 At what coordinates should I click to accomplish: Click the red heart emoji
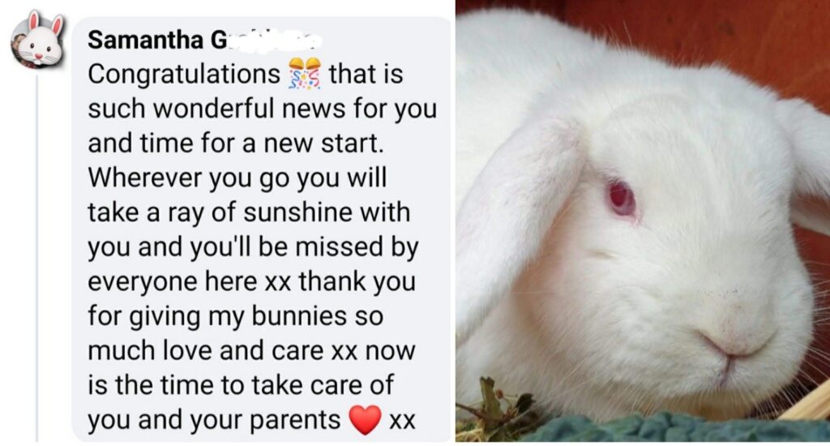[x=366, y=420]
